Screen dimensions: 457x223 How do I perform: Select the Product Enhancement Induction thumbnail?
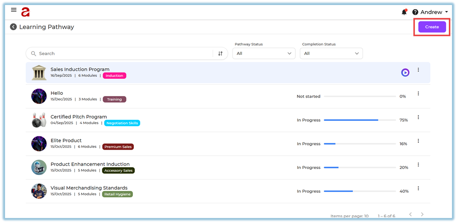(39, 167)
